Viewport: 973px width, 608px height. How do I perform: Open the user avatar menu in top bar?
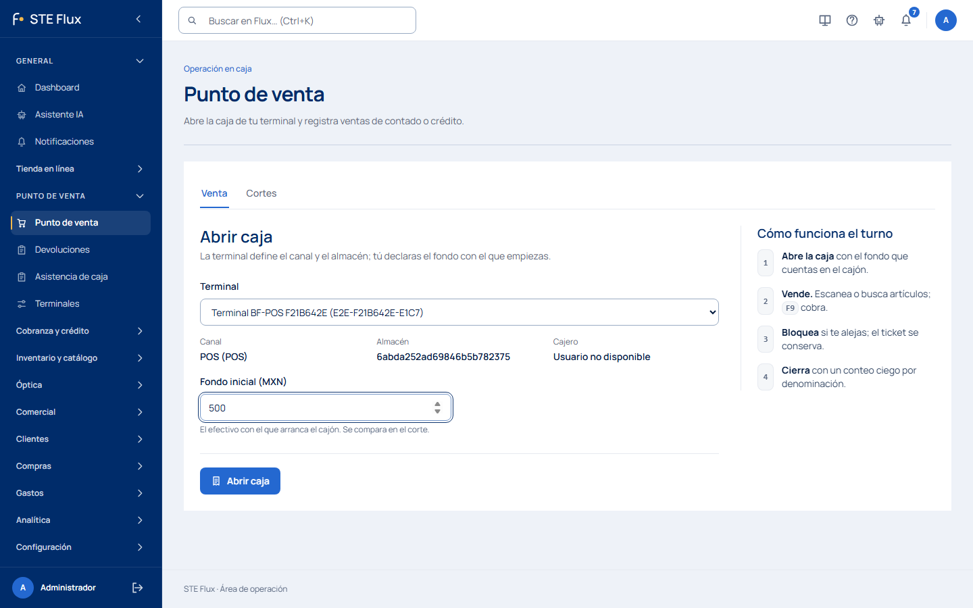point(946,20)
